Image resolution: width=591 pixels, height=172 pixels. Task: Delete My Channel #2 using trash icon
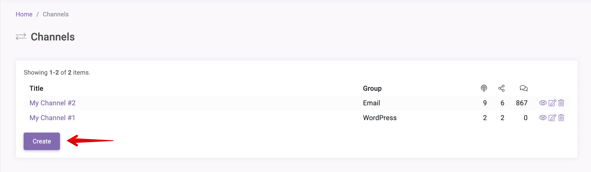[561, 103]
